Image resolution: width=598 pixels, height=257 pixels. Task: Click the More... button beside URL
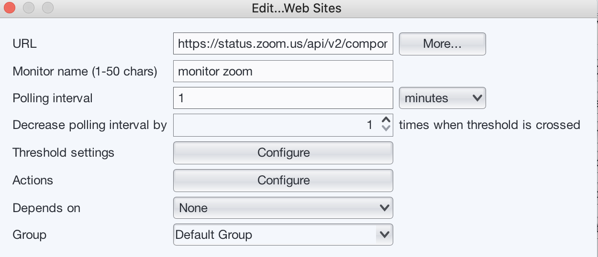(442, 44)
